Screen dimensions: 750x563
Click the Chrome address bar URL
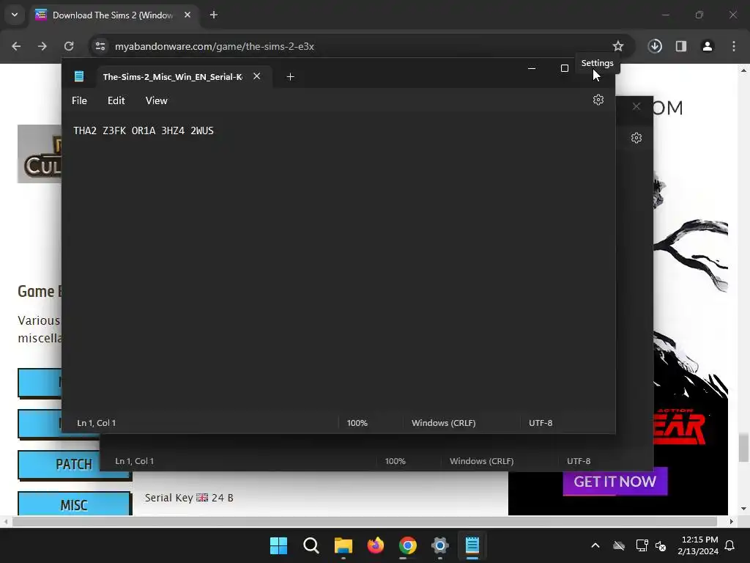(x=215, y=46)
